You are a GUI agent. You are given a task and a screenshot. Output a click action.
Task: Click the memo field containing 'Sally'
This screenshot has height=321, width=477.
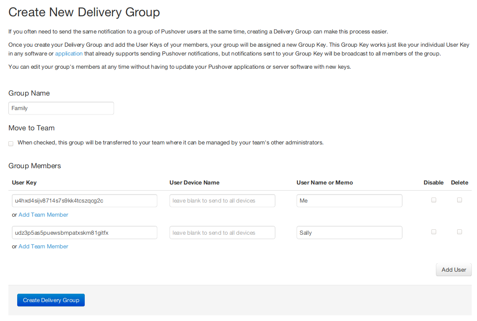349,232
